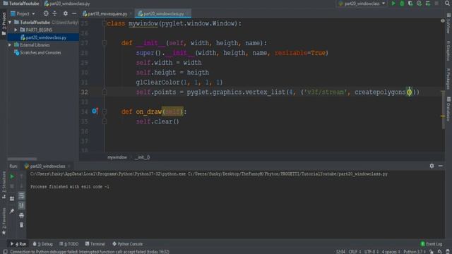This screenshot has width=452, height=254.
Task: Click mywindow in the editor breadcrumb
Action: coord(117,157)
